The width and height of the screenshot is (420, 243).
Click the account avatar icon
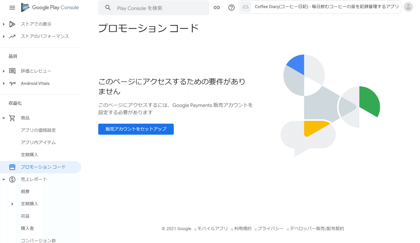(408, 7)
